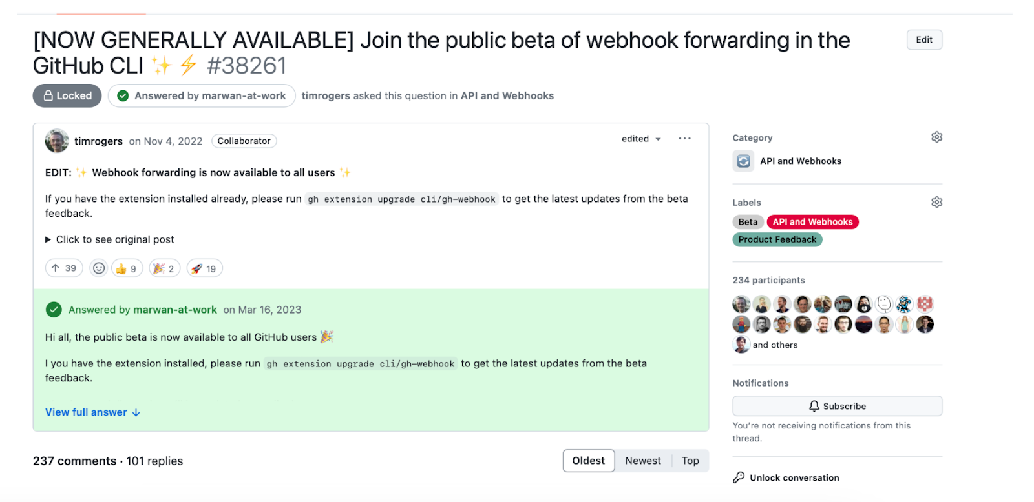Expand View full answer
Image resolution: width=1034 pixels, height=502 pixels.
[x=92, y=412]
